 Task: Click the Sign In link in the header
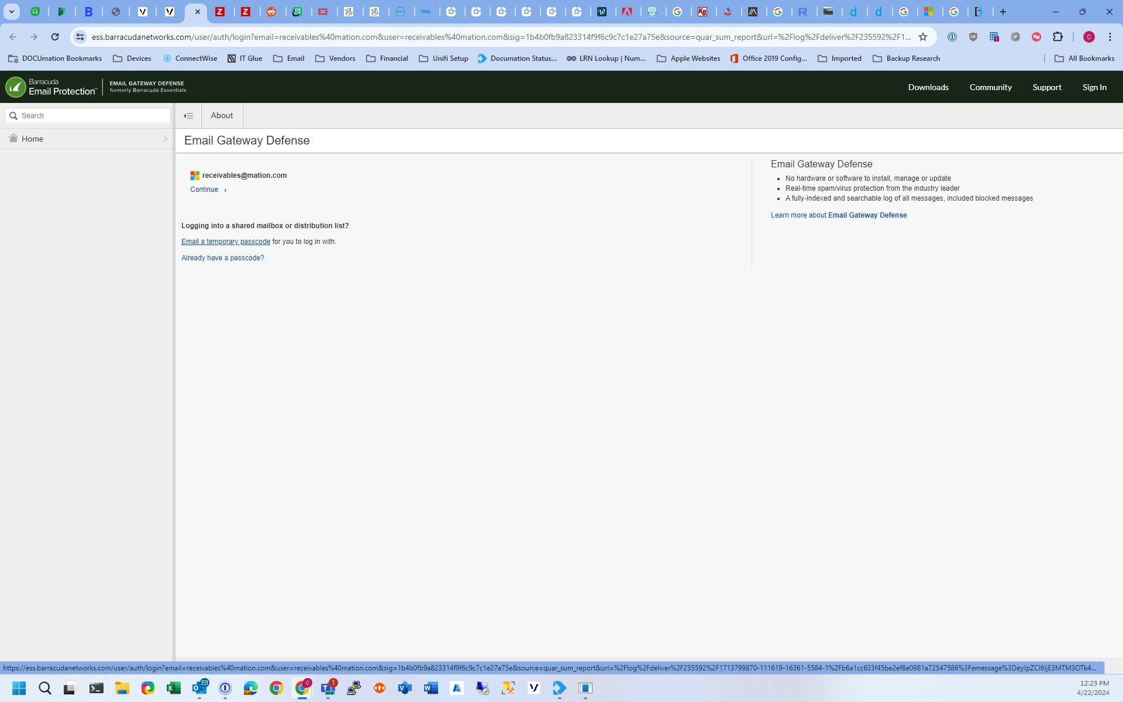coord(1094,87)
